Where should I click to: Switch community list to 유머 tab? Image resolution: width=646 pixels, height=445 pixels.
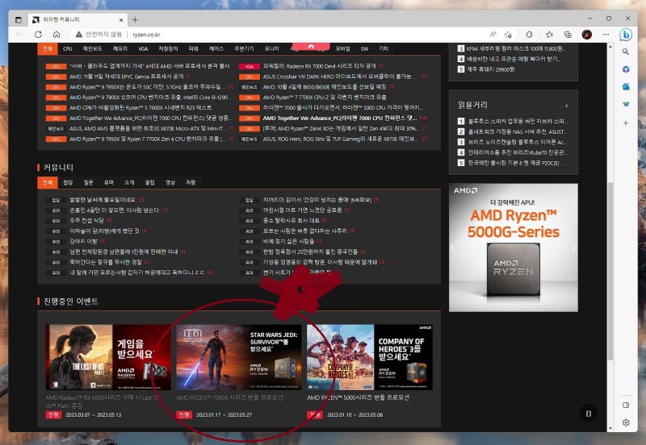tap(109, 182)
